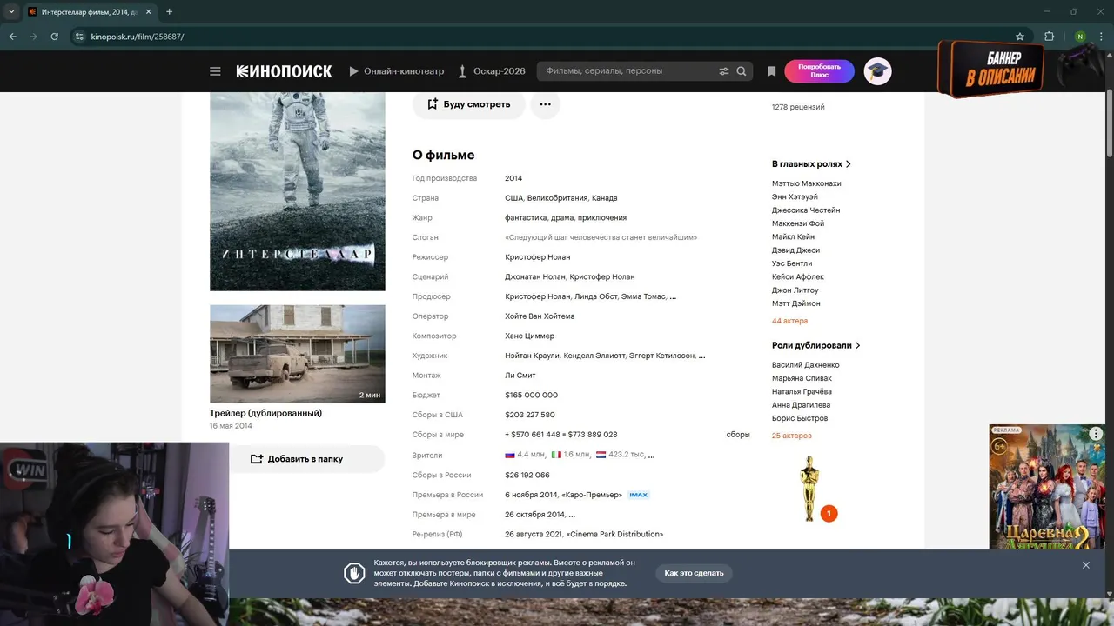Screen dimensions: 1114x626
Task: Play the dubbed trailer thumbnail
Action: click(x=297, y=354)
